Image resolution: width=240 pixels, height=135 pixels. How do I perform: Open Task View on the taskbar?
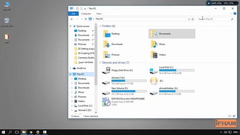[x=17, y=132]
